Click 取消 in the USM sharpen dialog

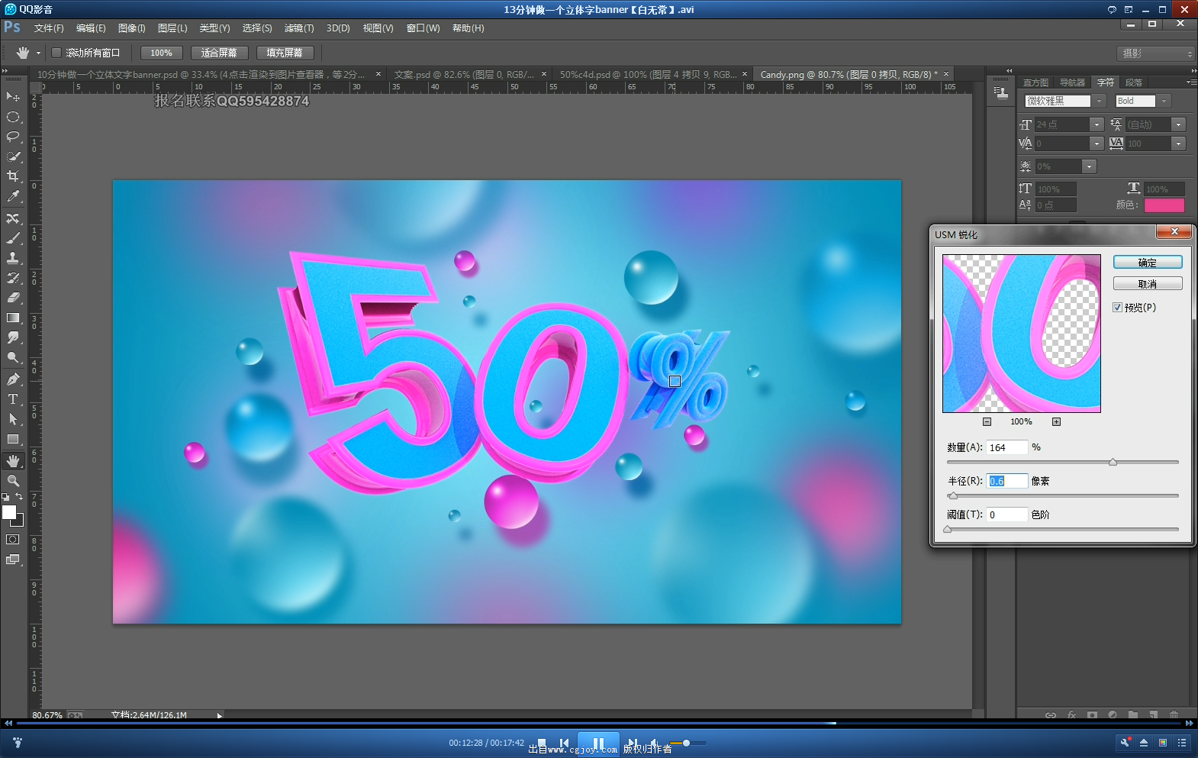click(1148, 284)
